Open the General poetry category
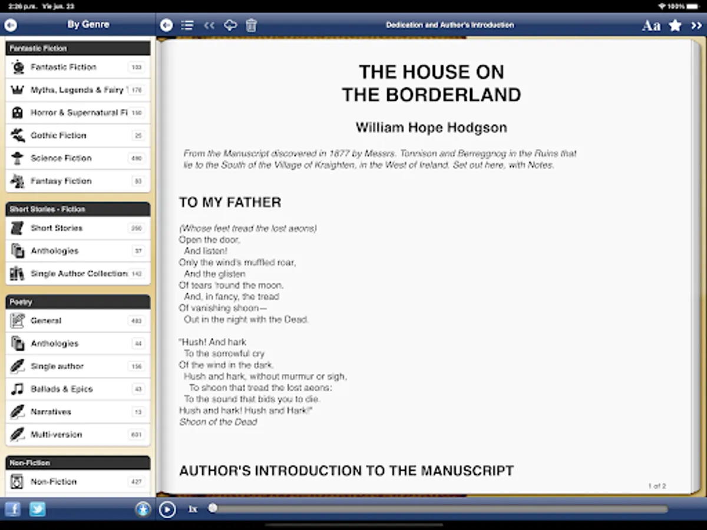Viewport: 707px width, 530px height. tap(78, 321)
